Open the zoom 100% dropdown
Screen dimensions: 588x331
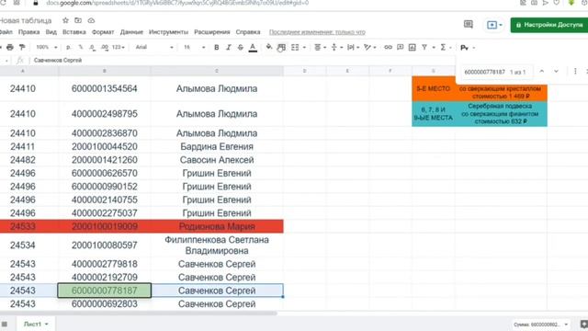47,47
